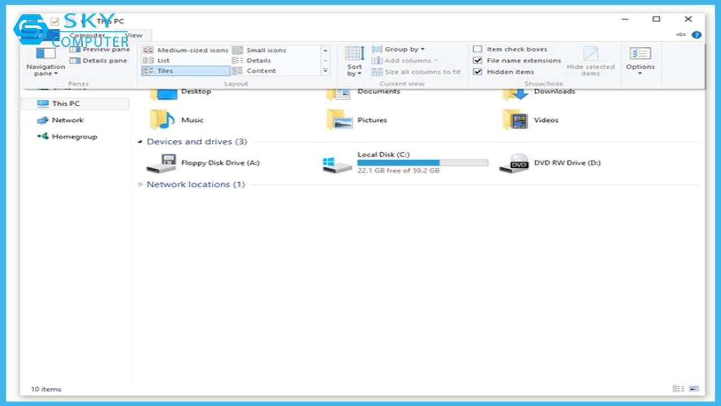721x406 pixels.
Task: Enable Item check boxes option
Action: (478, 50)
